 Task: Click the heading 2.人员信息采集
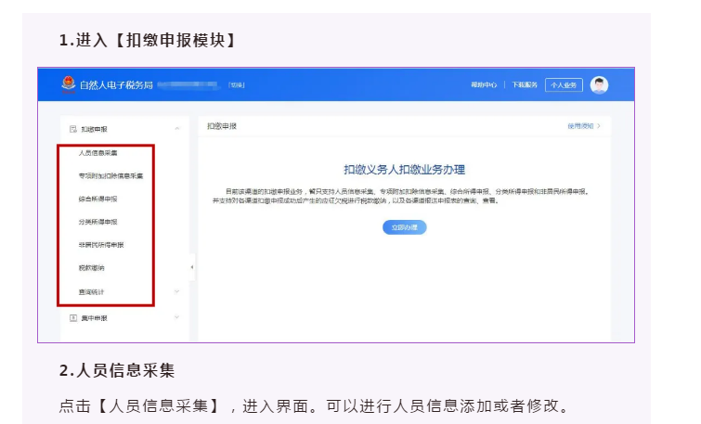(117, 370)
